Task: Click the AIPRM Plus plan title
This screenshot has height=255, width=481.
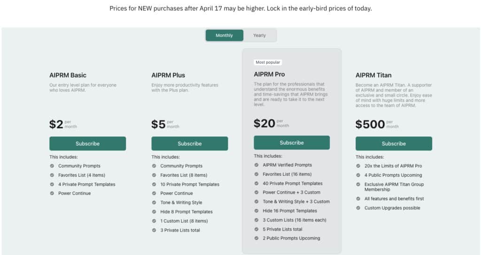Action: coord(168,75)
